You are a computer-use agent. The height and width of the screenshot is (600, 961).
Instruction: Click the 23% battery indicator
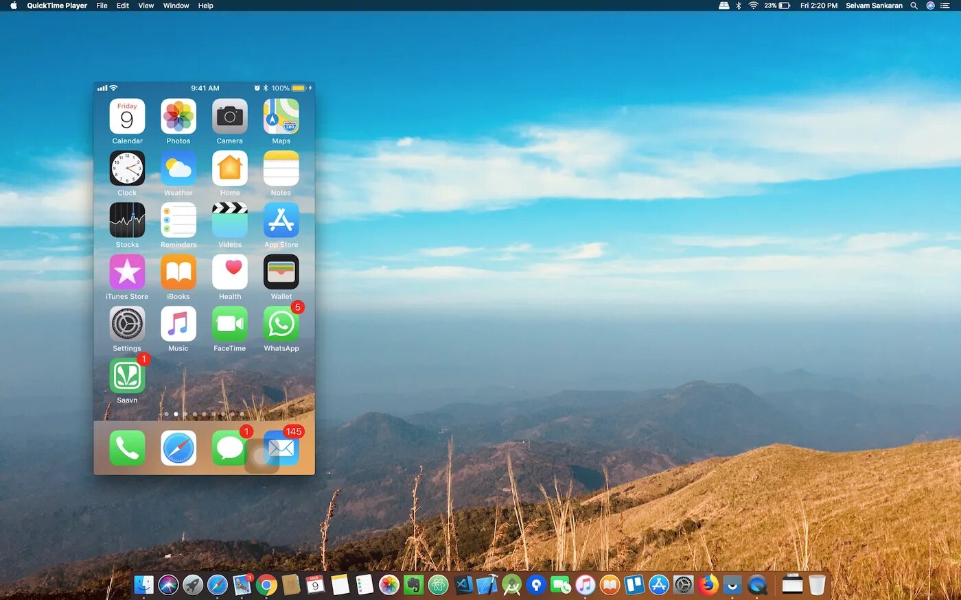(777, 5)
